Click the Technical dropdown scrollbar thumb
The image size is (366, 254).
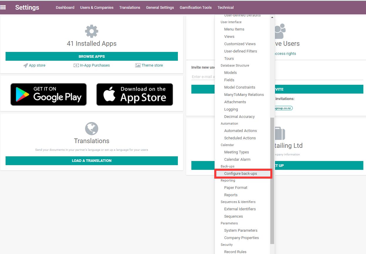[x=272, y=181]
